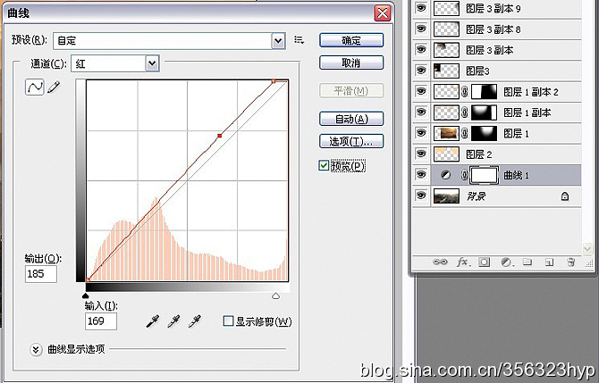This screenshot has height=383, width=599.
Task: Click the 输入 value field
Action: tap(101, 321)
